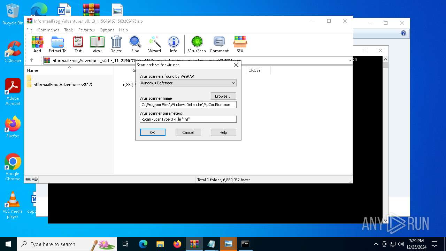
Task: Open notification center on taskbar
Action: point(435,244)
